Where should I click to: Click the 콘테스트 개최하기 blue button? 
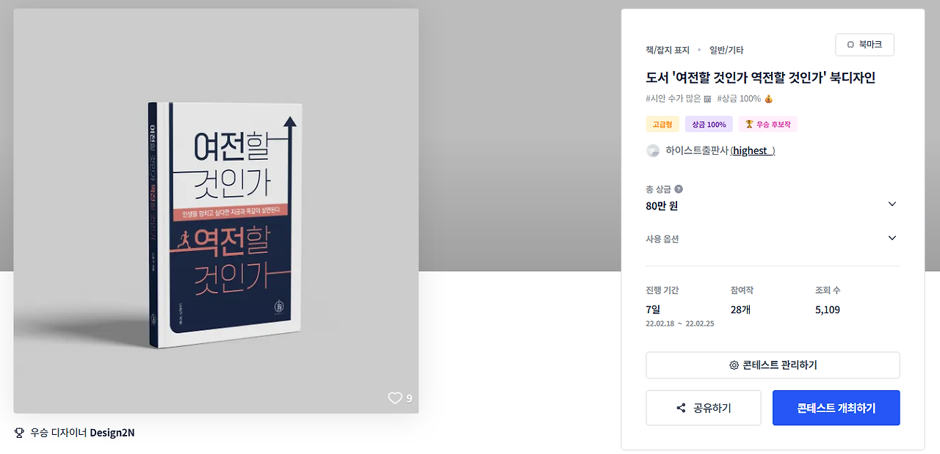836,408
